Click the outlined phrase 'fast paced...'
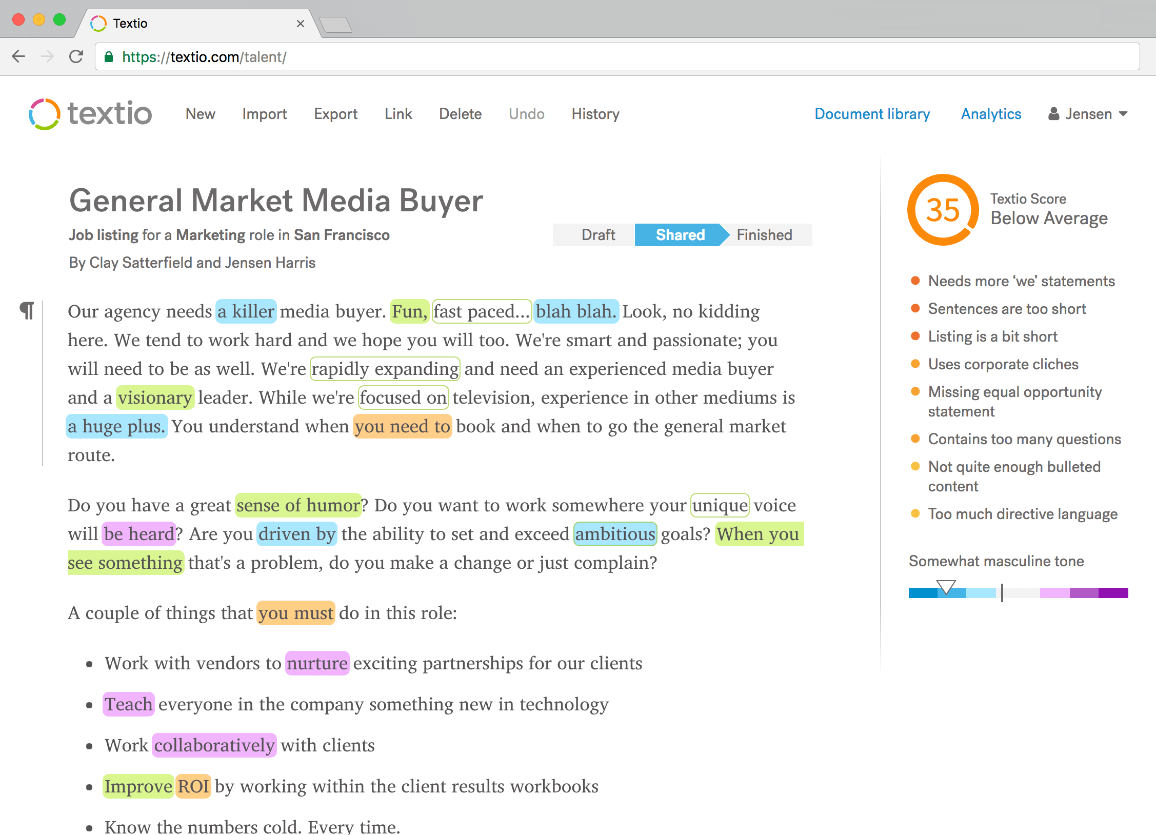Viewport: 1156px width, 835px height. pos(482,311)
